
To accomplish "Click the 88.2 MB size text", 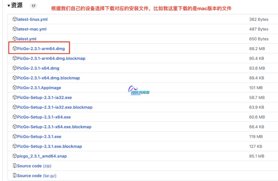I will (x=257, y=49).
